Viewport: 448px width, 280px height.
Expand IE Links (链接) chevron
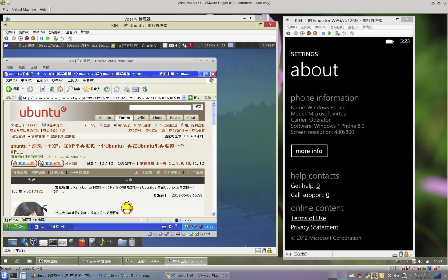(x=214, y=97)
